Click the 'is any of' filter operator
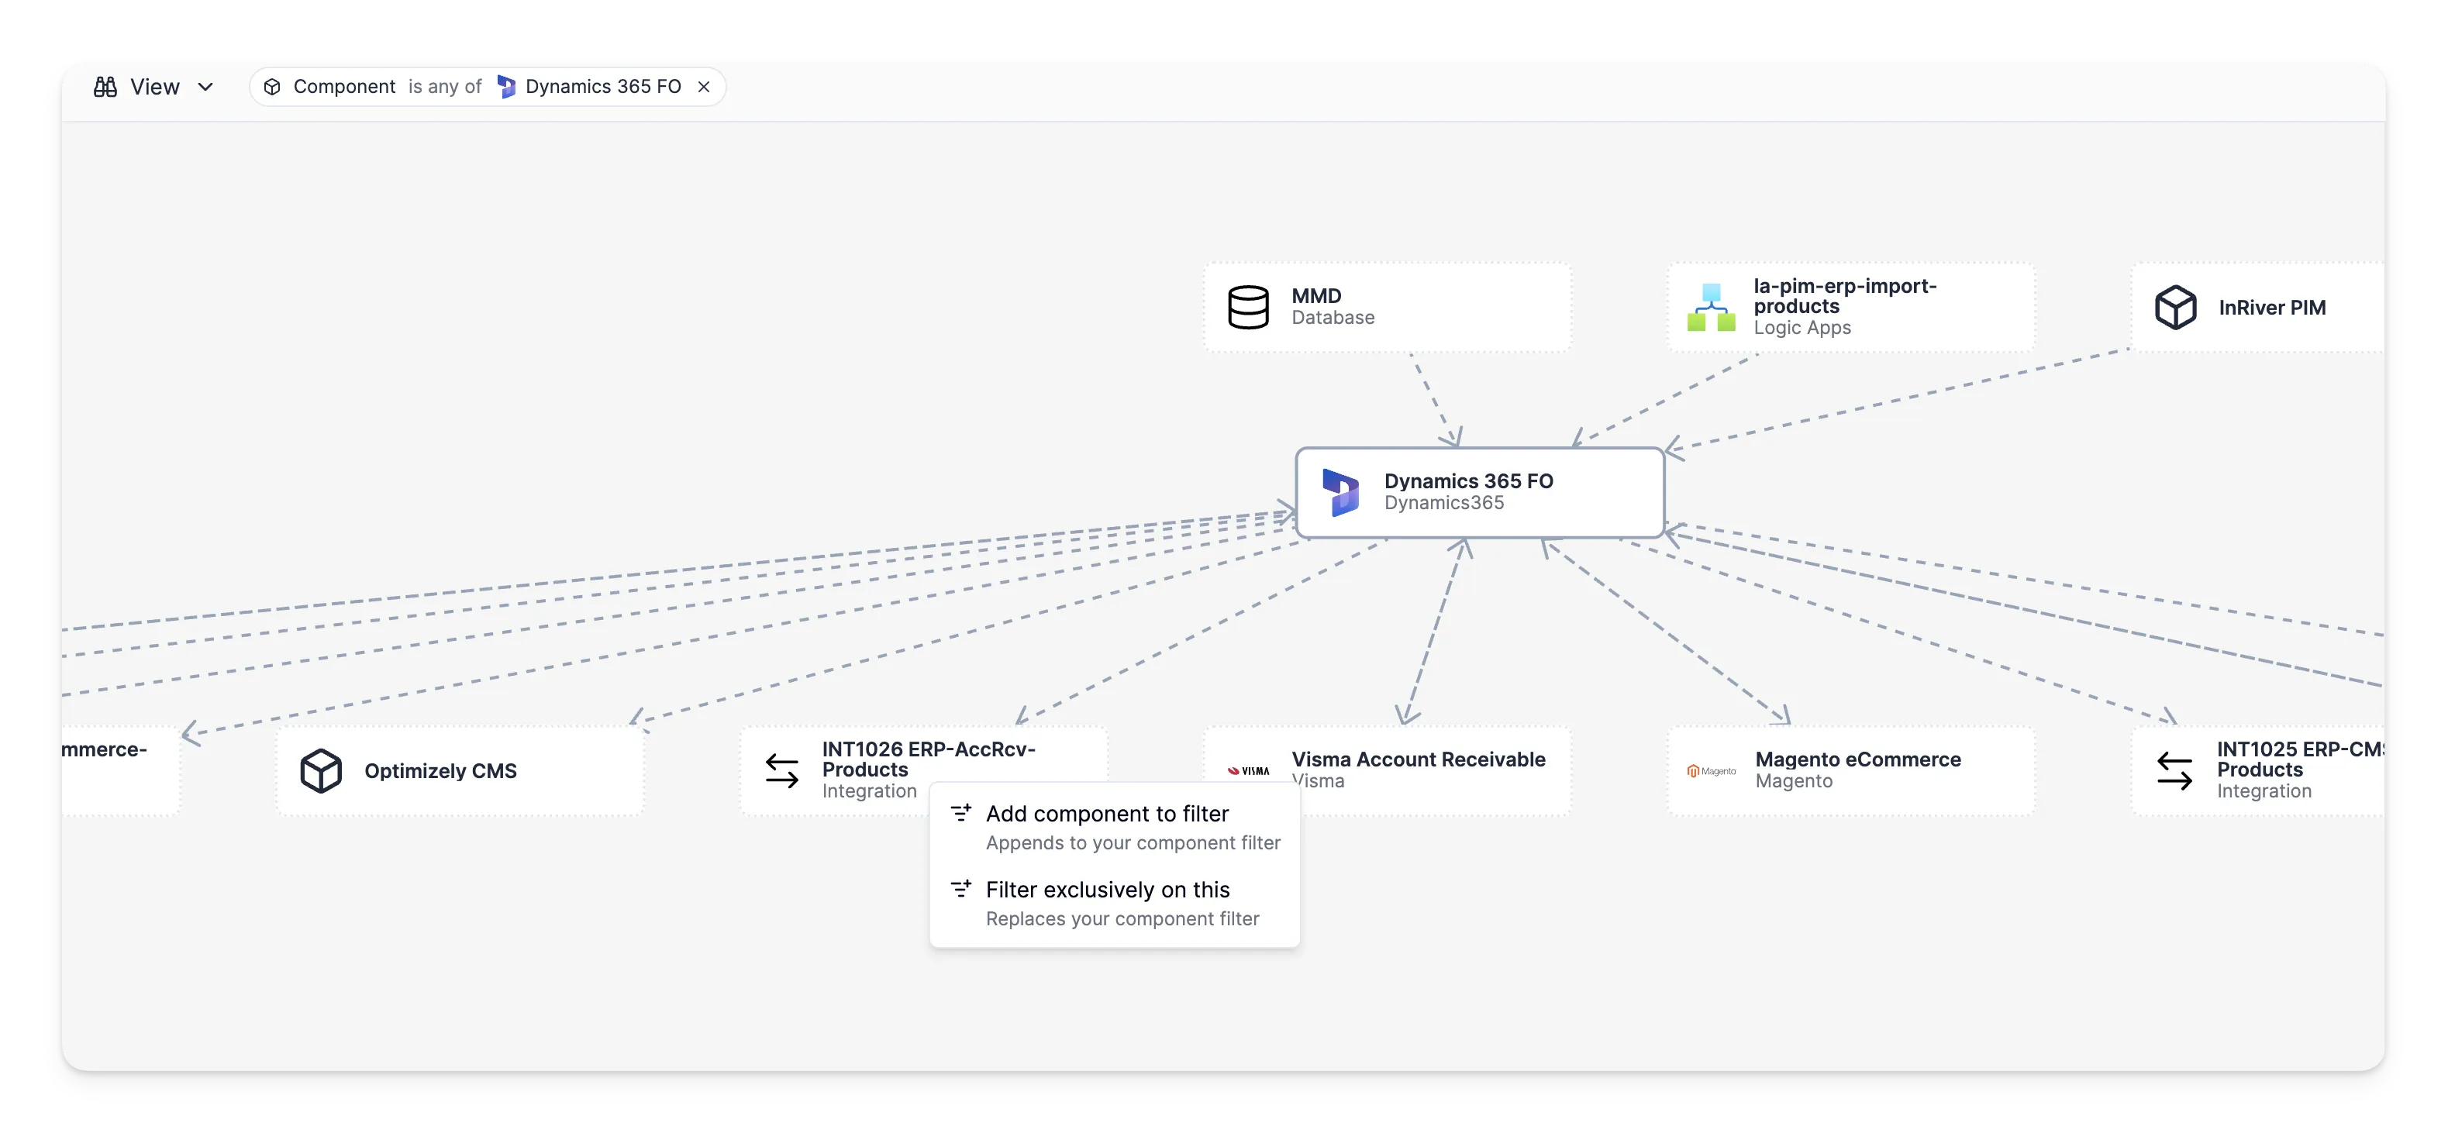Screen dimensions: 2448x1133 pyautogui.click(x=445, y=87)
